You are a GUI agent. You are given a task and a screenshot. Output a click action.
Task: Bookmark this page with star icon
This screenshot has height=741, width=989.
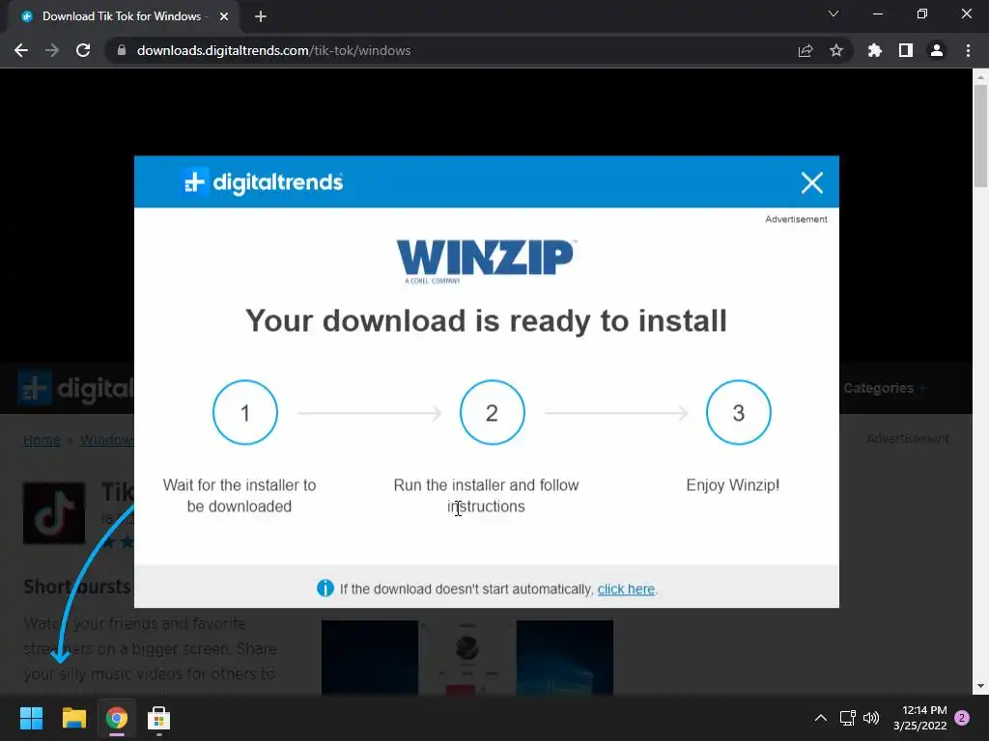coord(836,50)
